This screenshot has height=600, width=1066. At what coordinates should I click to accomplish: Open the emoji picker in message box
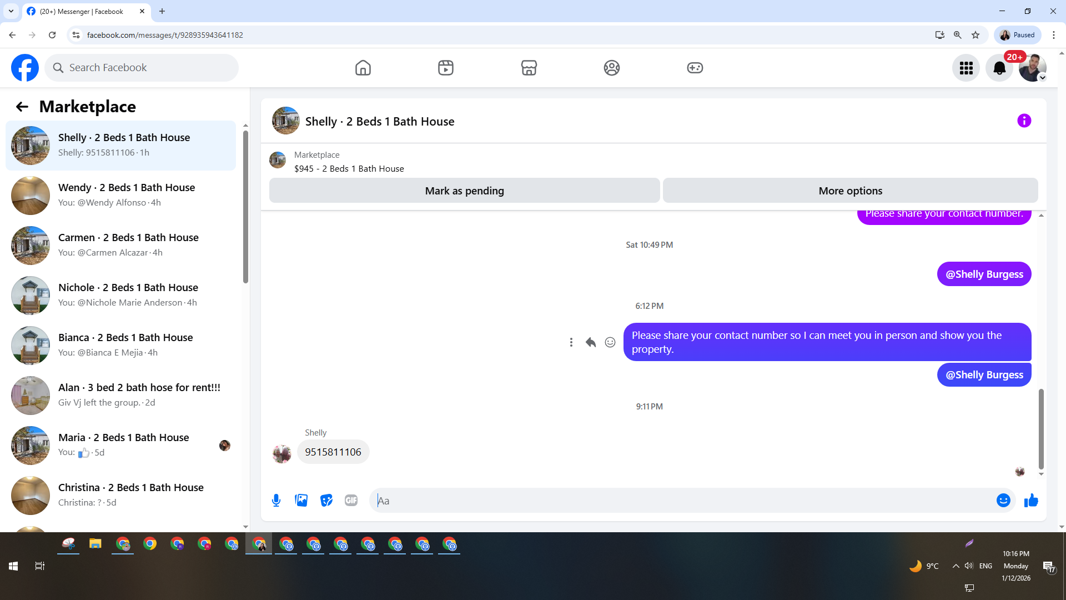(x=1003, y=501)
